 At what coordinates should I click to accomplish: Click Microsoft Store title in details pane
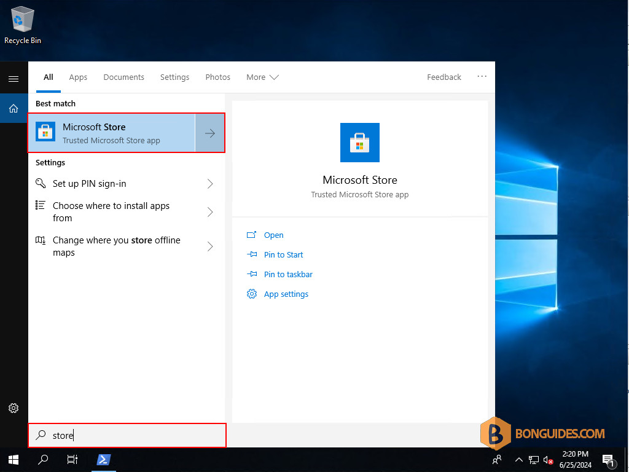tap(360, 180)
